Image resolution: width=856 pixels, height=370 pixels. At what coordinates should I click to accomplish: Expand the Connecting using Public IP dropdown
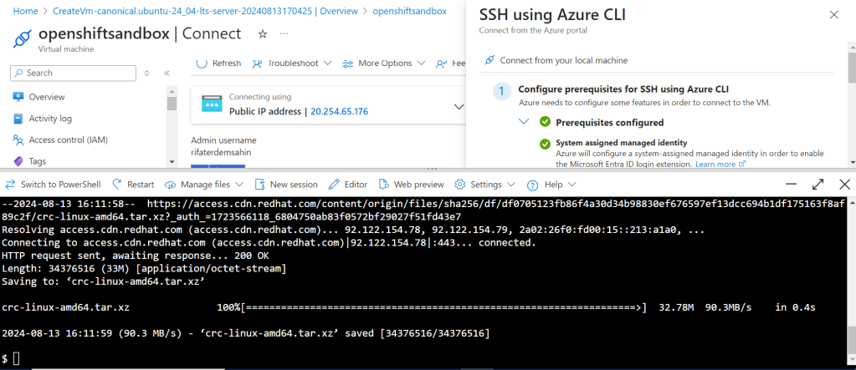[x=459, y=107]
